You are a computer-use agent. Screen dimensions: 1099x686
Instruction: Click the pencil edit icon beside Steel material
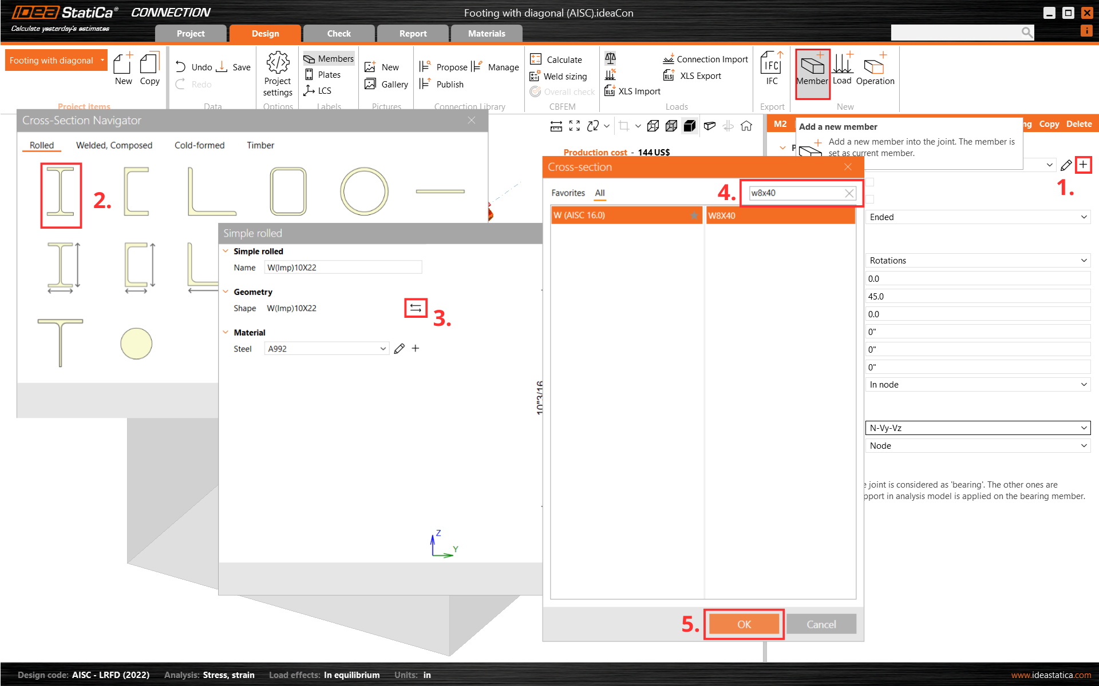pyautogui.click(x=400, y=349)
